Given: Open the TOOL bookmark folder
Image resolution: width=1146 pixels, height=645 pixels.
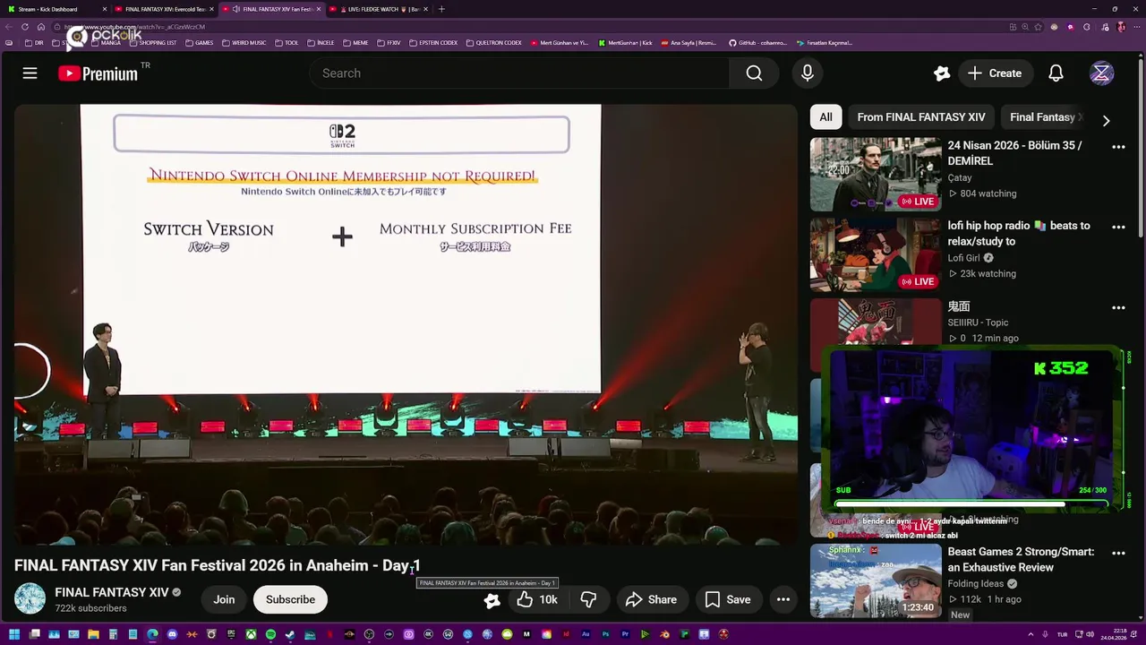Looking at the screenshot, I should 286,43.
